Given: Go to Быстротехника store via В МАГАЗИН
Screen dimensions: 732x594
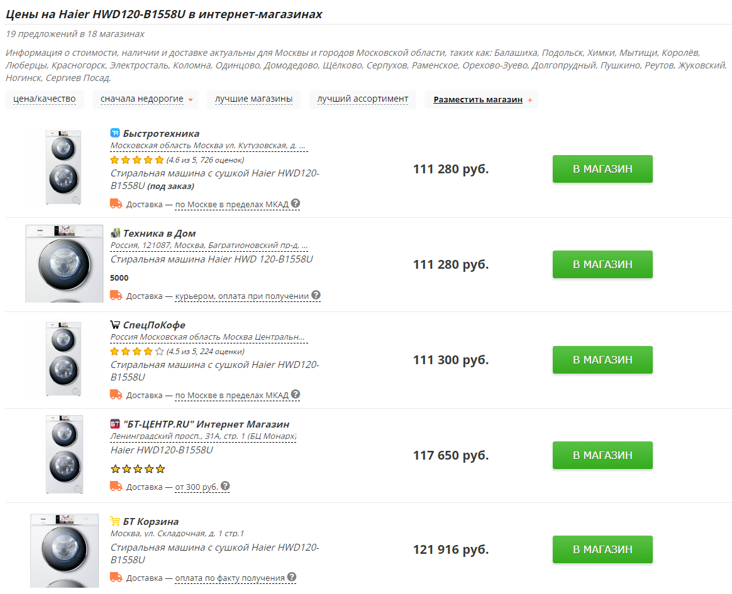Looking at the screenshot, I should coord(602,169).
